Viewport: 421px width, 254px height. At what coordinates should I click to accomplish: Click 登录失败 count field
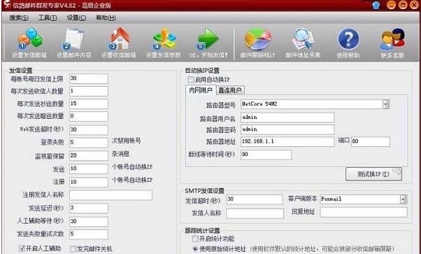coord(89,143)
